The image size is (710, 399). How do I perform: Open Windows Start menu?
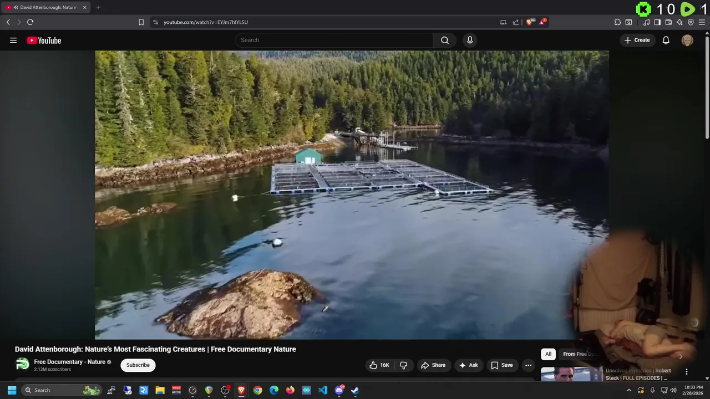12,390
